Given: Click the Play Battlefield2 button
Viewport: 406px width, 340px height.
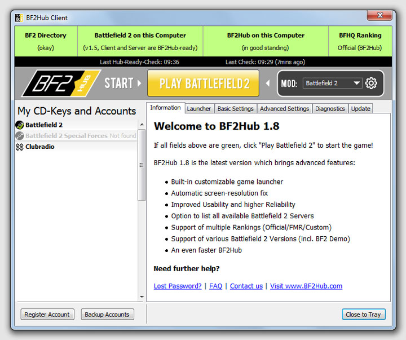Looking at the screenshot, I should pos(203,83).
